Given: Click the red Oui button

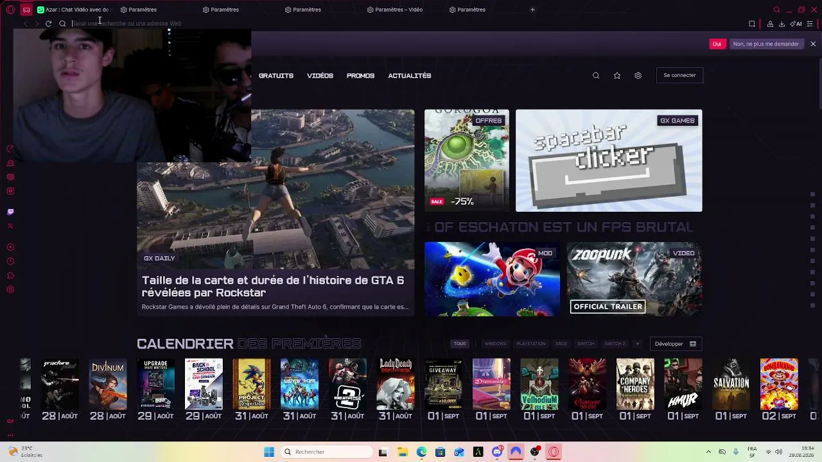Looking at the screenshot, I should coord(717,44).
